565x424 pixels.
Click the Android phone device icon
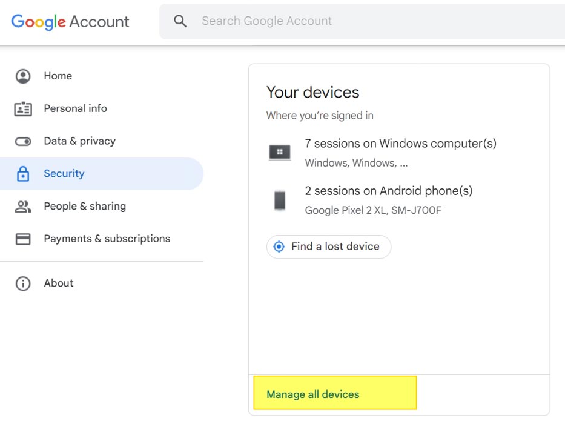tap(280, 200)
